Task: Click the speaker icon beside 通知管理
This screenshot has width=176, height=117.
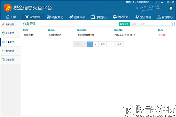Action: click(x=3, y=51)
